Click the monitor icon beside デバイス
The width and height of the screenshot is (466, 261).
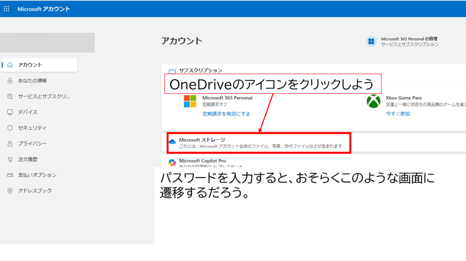click(10, 112)
